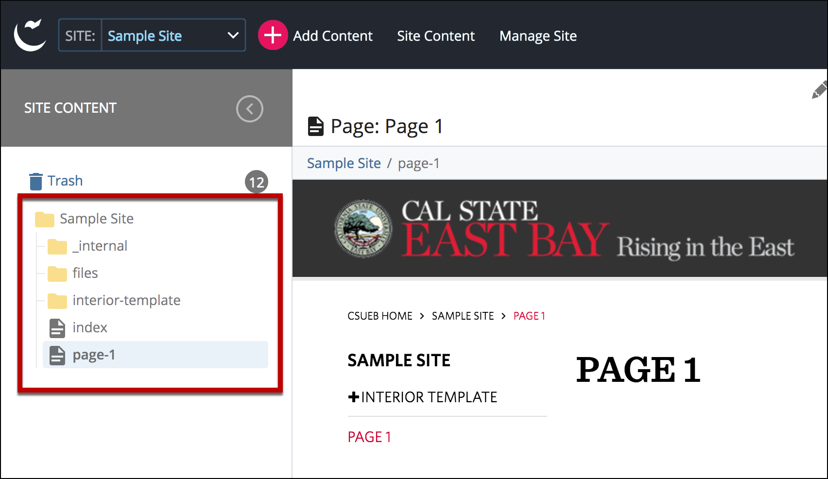The width and height of the screenshot is (828, 479).
Task: Open the Manage Site menu
Action: 538,36
